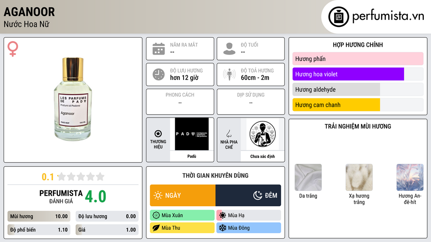Viewport: 431px width, 242px height.
Task: Click the Perfumista đánh giá label
Action: tap(61, 197)
